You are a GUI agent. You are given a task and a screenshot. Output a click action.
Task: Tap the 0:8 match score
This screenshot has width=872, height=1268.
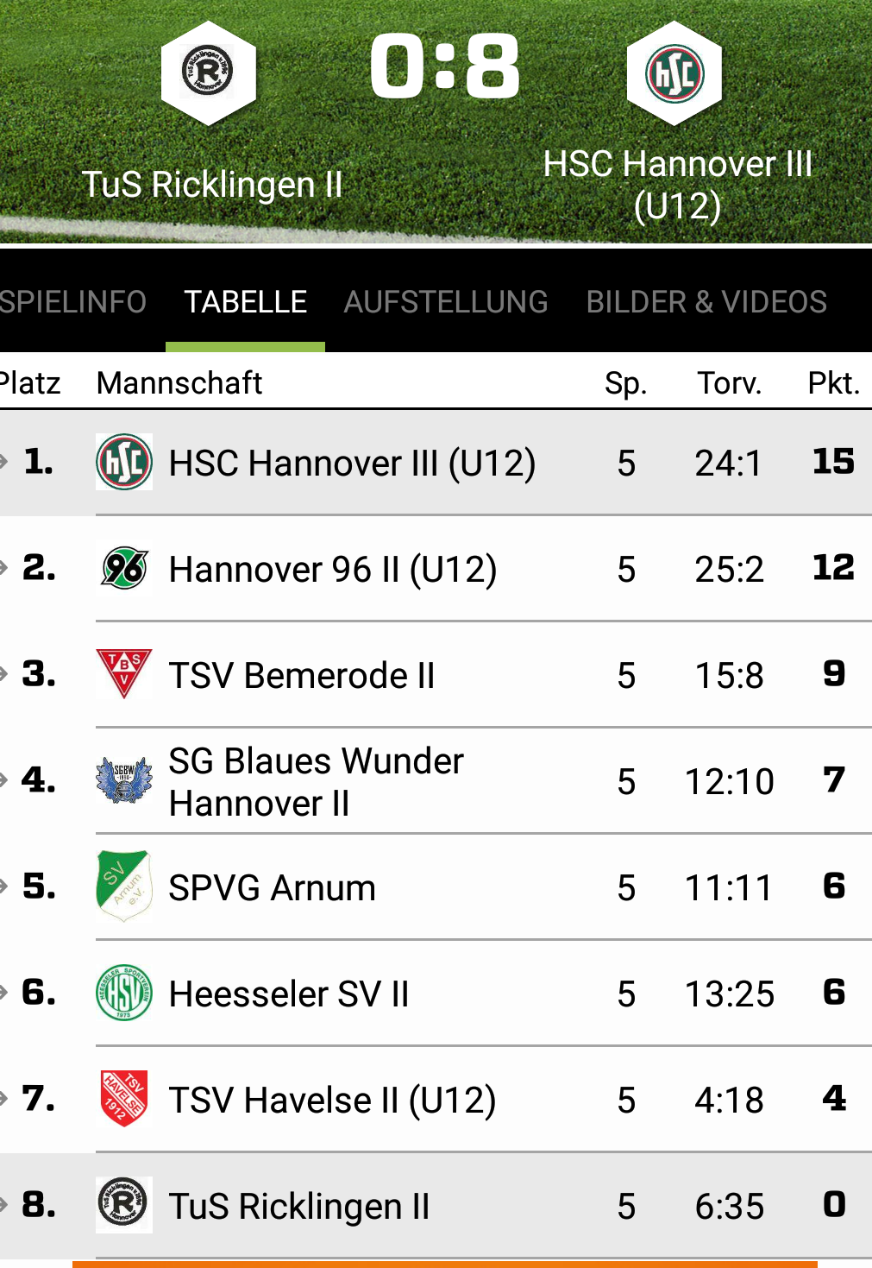pyautogui.click(x=445, y=66)
